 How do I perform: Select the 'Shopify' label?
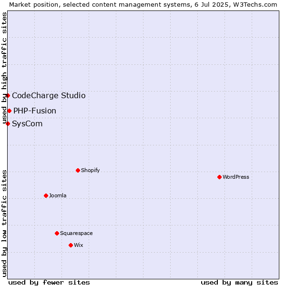(x=90, y=170)
